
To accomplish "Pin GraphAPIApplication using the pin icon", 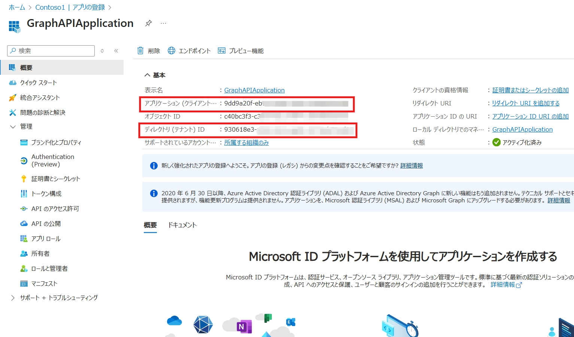I will point(148,23).
